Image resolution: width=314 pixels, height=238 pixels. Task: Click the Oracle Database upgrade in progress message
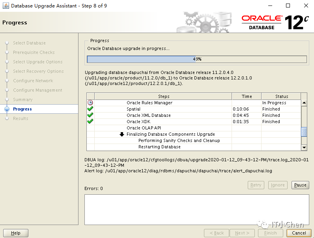pos(128,48)
